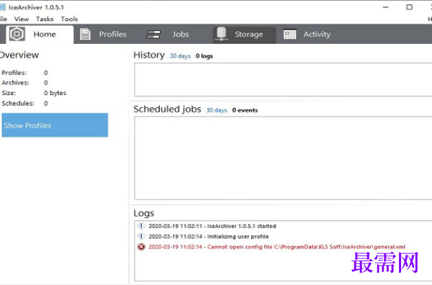The width and height of the screenshot is (432, 285).
Task: Click History '30 days' link
Action: coord(180,56)
